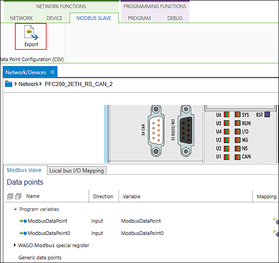Click the X3 RS232/485 serial port
Screen dimensions: 279x263
coord(186,132)
